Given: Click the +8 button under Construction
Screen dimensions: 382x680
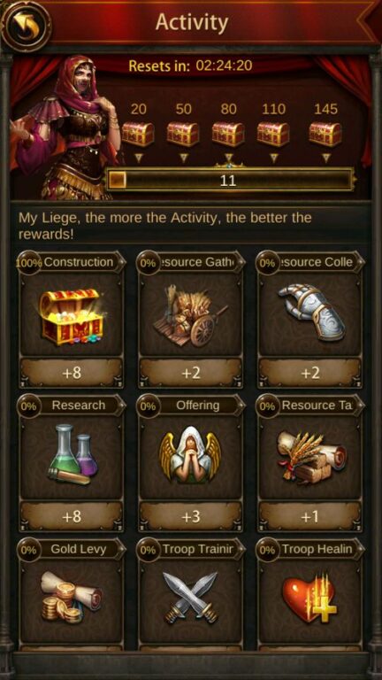Looking at the screenshot, I should 72,373.
